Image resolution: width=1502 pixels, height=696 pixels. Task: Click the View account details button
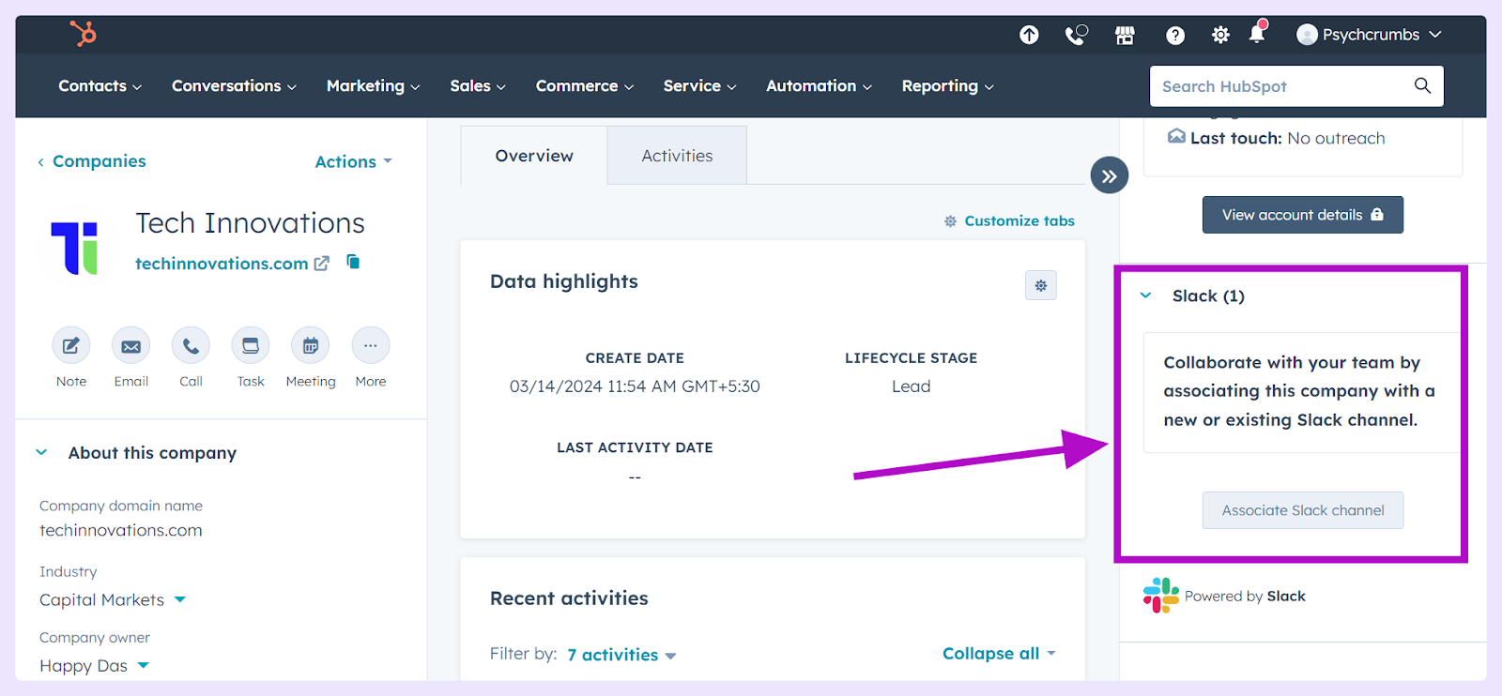pos(1303,215)
